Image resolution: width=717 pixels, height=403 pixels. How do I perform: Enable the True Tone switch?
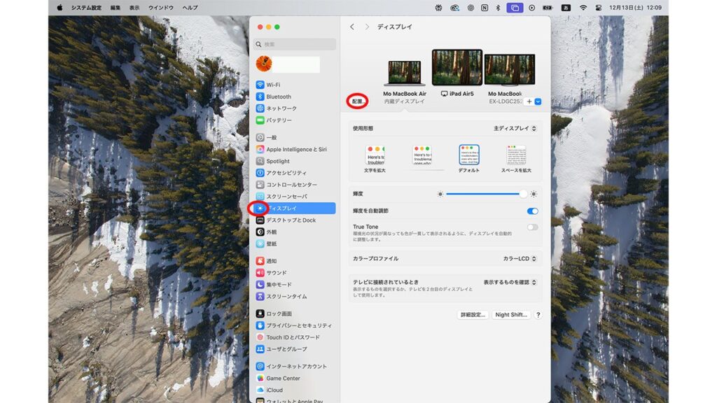tap(533, 227)
